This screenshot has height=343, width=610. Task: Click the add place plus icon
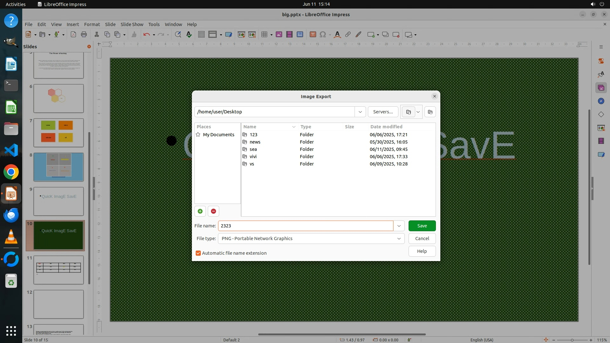coord(200,211)
